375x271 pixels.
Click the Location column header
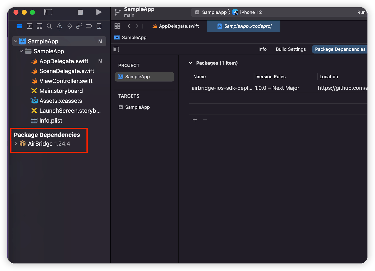[329, 77]
